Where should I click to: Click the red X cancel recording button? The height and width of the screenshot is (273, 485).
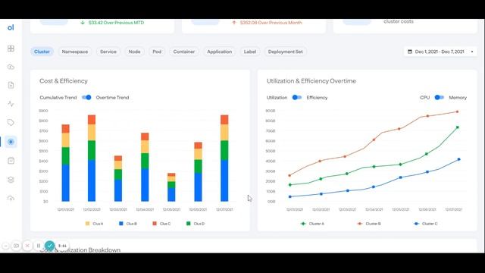click(x=27, y=246)
